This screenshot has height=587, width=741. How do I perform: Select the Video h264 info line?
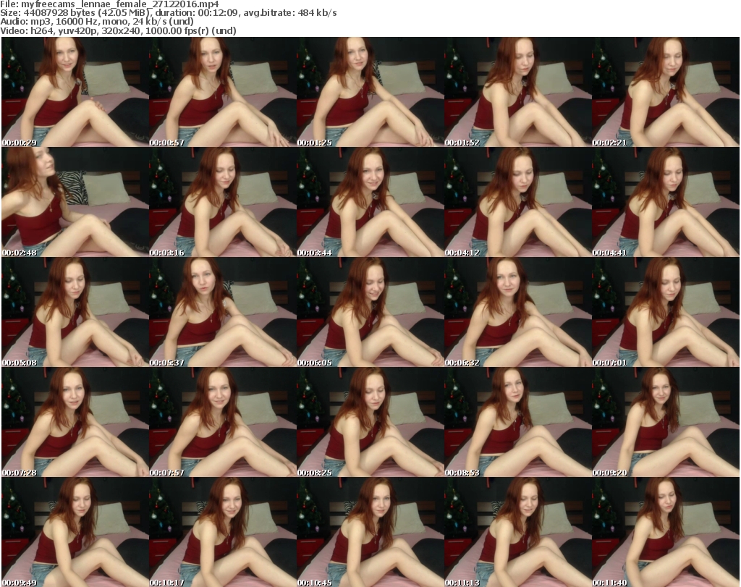pyautogui.click(x=118, y=30)
